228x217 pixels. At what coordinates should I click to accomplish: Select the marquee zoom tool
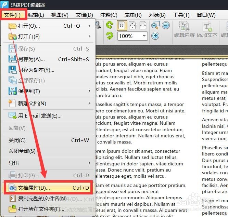pyautogui.click(x=155, y=25)
